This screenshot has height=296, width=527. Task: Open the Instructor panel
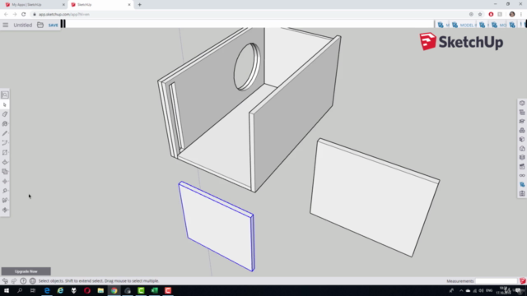pos(522,121)
